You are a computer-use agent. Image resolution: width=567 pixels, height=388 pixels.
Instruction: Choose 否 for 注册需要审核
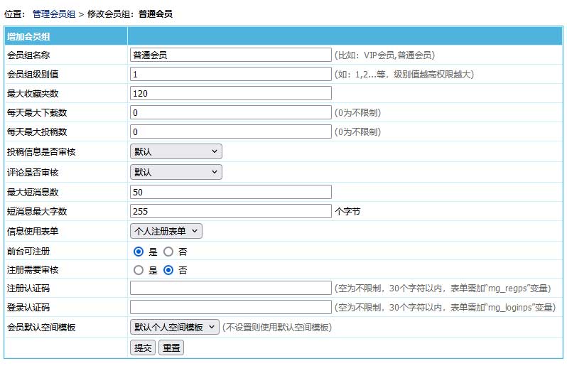point(168,270)
